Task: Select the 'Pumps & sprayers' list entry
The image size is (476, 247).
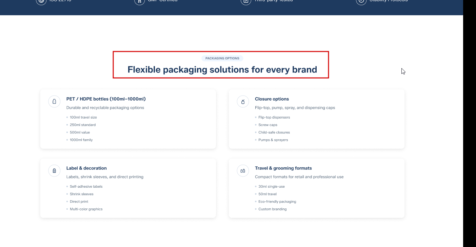Action: pos(273,140)
